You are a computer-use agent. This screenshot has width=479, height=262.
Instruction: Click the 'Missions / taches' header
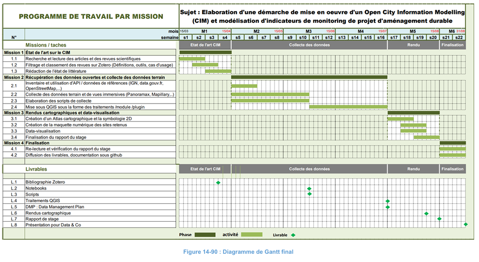tap(46, 45)
